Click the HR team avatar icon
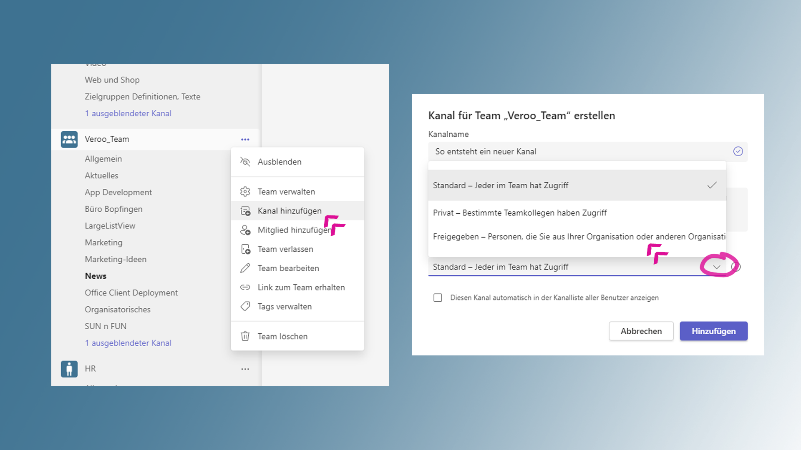801x450 pixels. [69, 369]
